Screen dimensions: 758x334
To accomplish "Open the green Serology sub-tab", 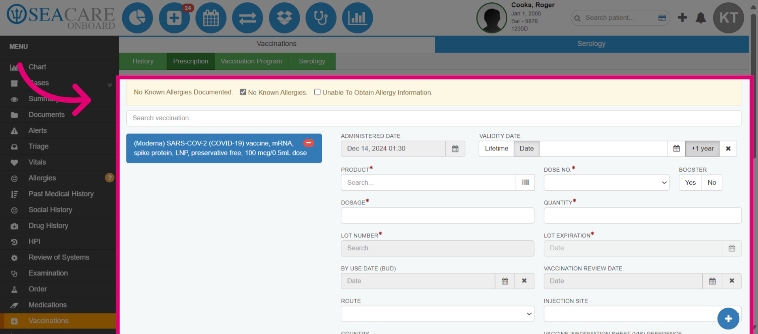I will [x=312, y=61].
